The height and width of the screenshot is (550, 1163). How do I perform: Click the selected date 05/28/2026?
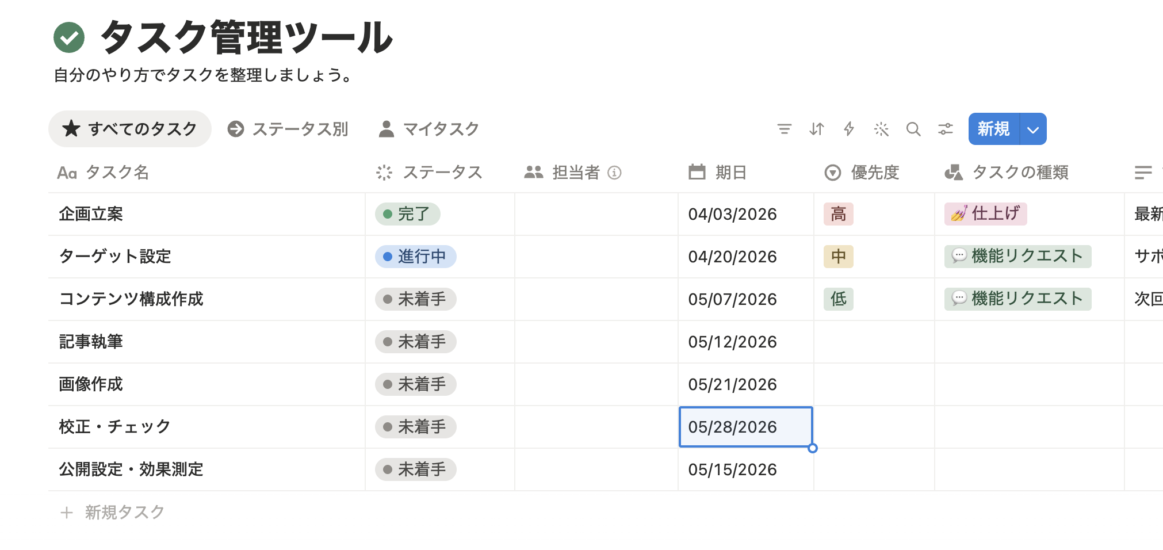click(x=745, y=427)
